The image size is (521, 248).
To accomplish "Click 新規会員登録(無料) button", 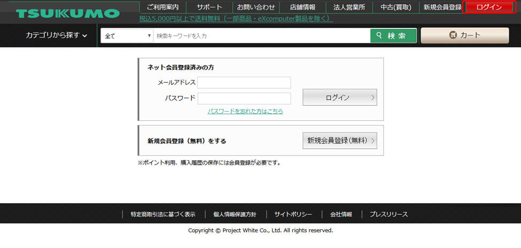I will [x=339, y=141].
